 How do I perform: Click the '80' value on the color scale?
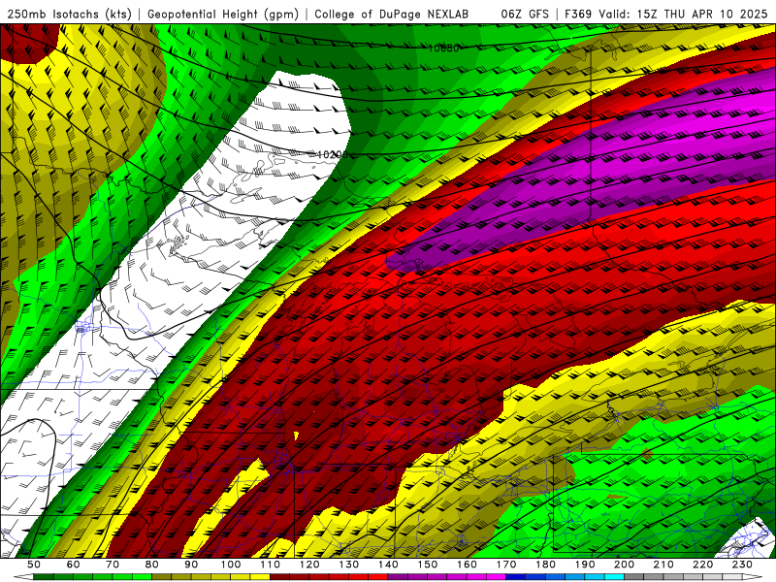click(x=152, y=565)
